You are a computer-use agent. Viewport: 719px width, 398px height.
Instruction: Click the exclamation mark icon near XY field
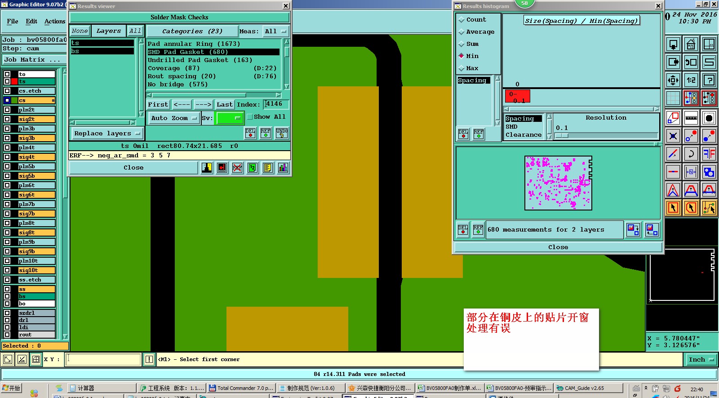149,359
